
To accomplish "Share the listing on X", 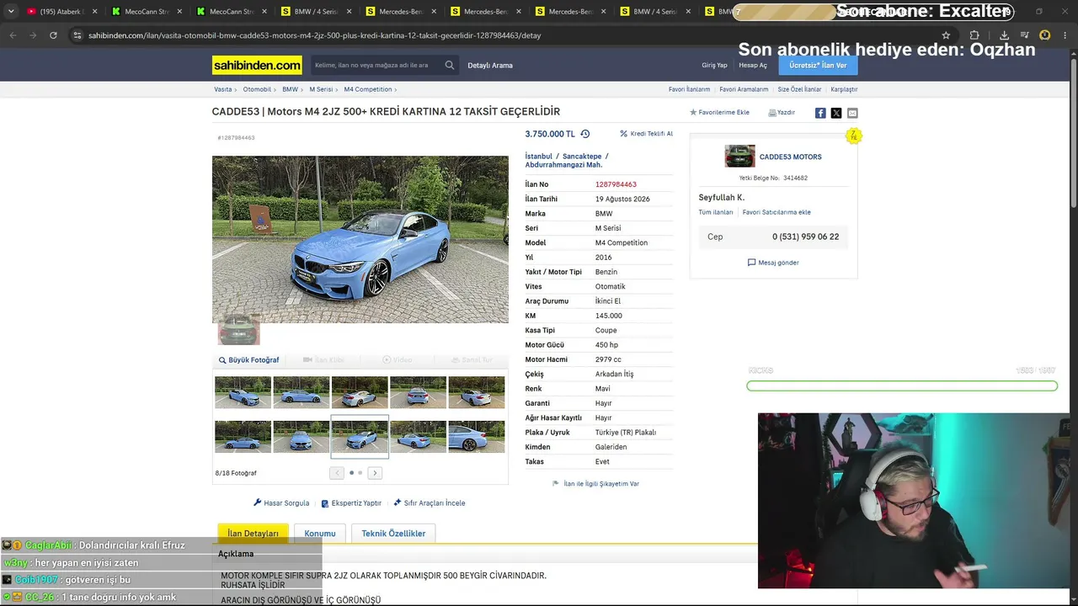I will coord(836,113).
